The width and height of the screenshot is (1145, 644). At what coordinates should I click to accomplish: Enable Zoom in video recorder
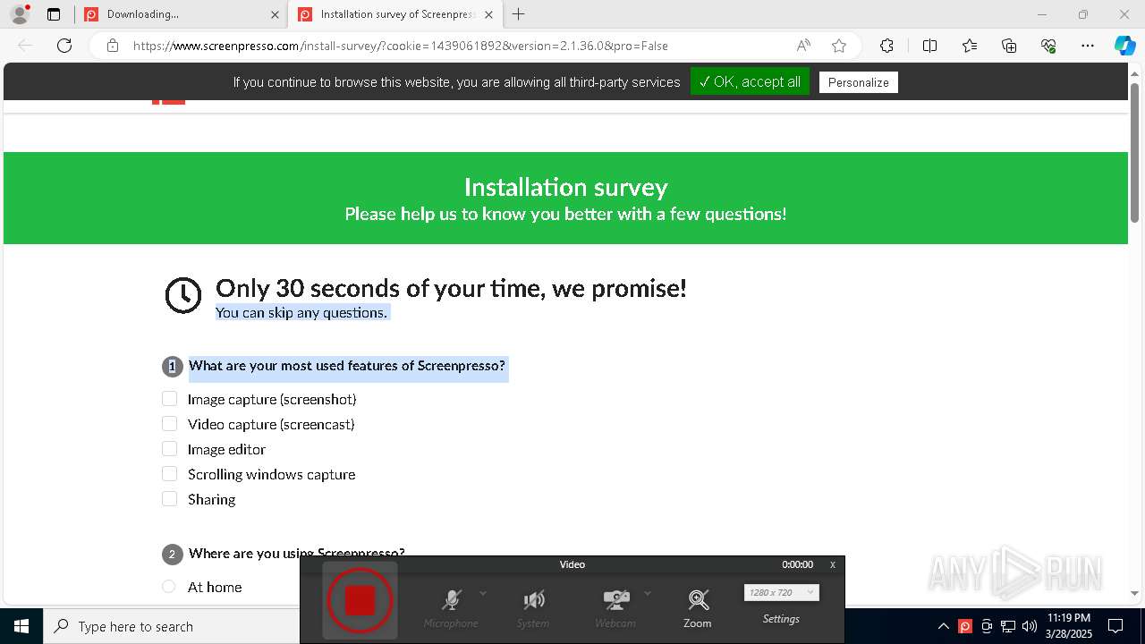tap(698, 607)
